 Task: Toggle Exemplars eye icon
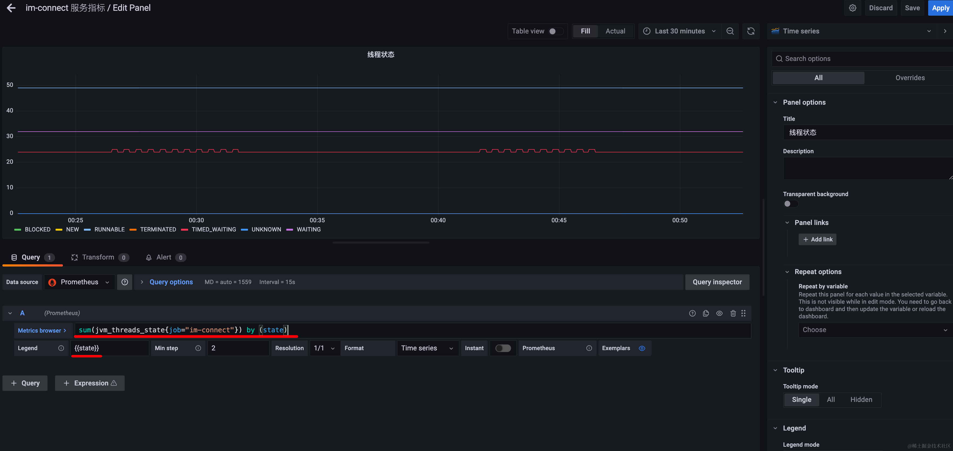[x=642, y=348]
